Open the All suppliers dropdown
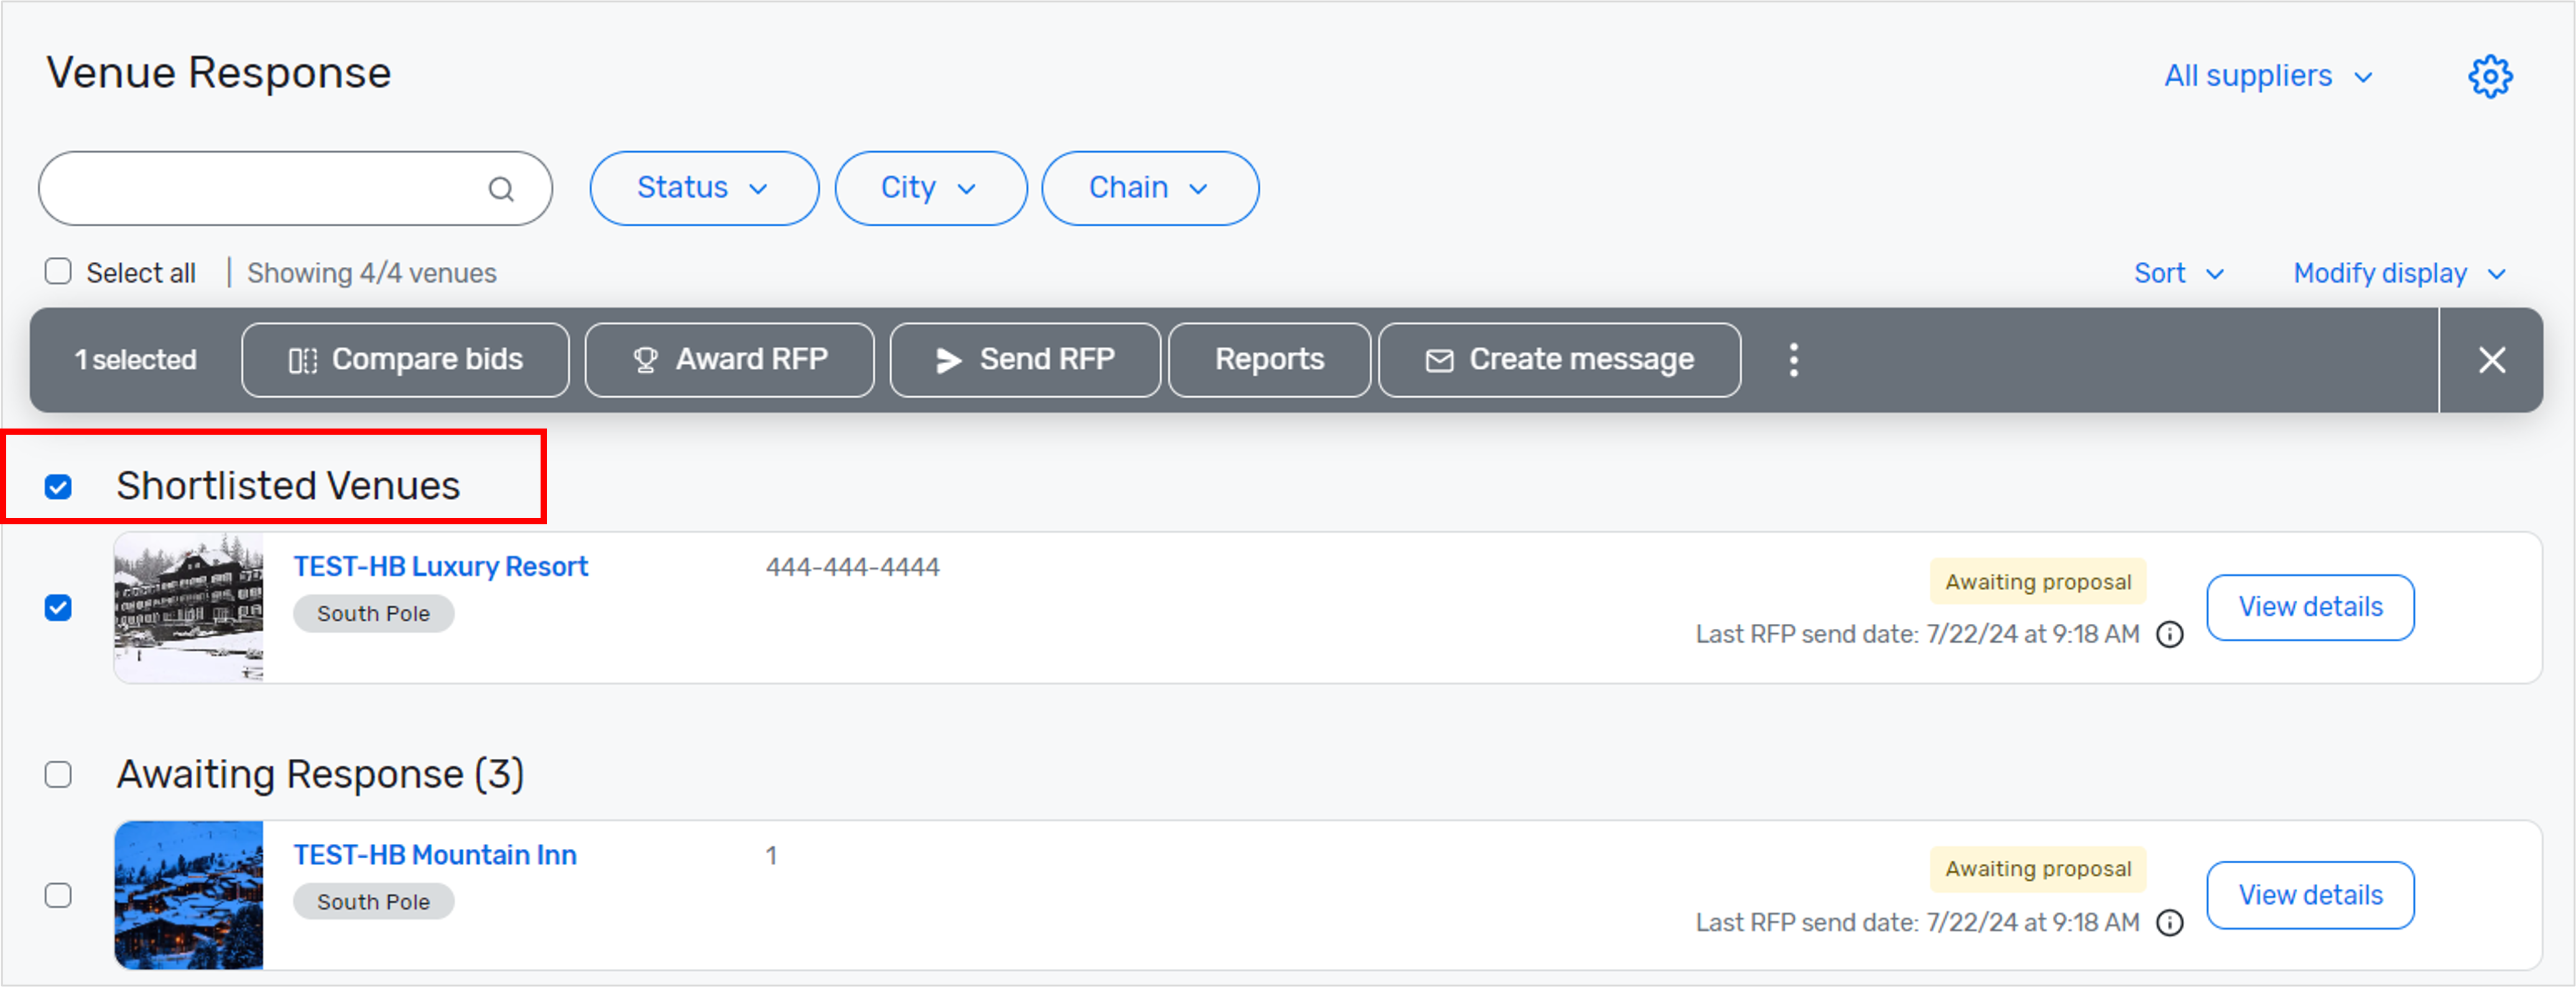The width and height of the screenshot is (2576, 987). (x=2267, y=76)
